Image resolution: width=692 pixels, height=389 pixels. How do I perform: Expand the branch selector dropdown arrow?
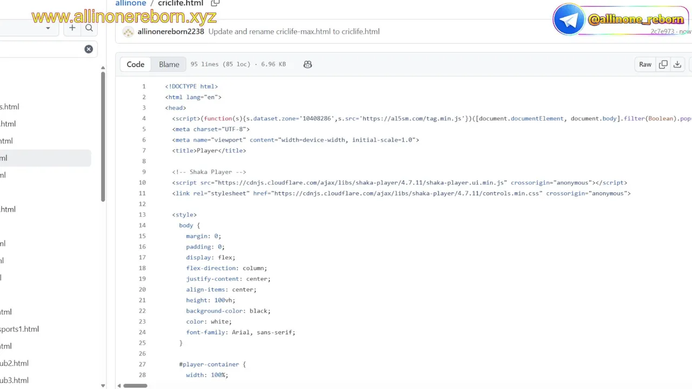tap(48, 28)
